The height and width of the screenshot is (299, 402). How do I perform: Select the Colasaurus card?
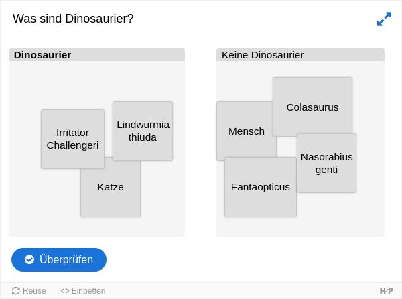pyautogui.click(x=312, y=107)
